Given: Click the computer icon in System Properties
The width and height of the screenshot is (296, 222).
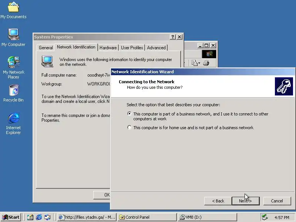Looking at the screenshot, I should [47, 61].
